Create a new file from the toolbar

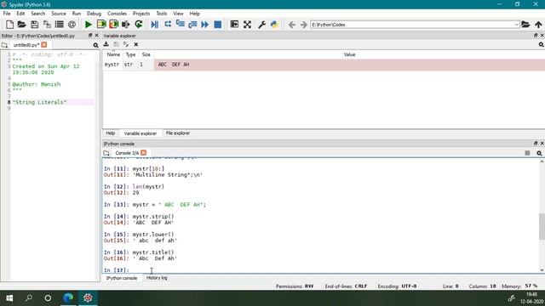click(x=9, y=25)
